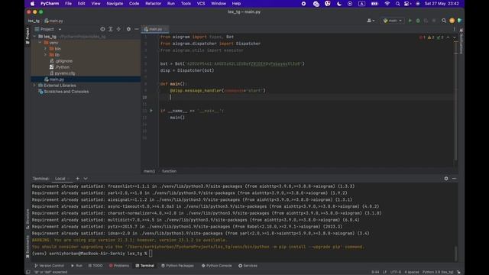Image resolution: width=489 pixels, height=275 pixels.
Task: Run the main configuration with the green play icon
Action: [410, 21]
